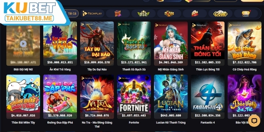Choose the Go88 provider logo
The width and height of the screenshot is (264, 132).
point(220,14)
